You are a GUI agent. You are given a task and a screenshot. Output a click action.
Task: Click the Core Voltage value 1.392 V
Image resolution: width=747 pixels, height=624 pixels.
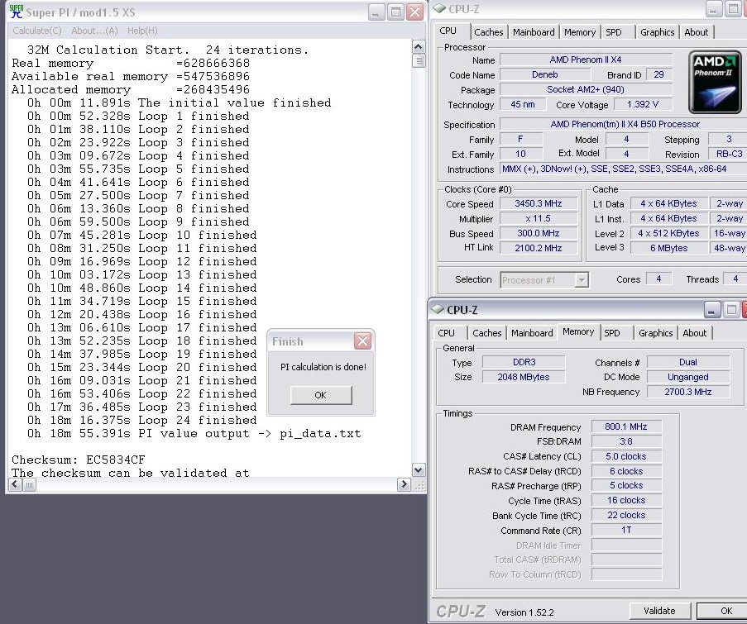pyautogui.click(x=643, y=104)
